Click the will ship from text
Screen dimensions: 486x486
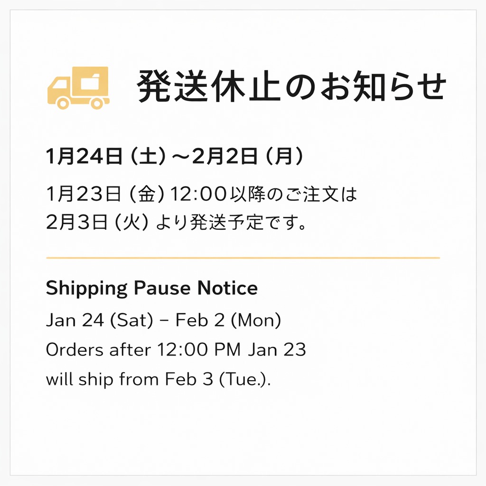coord(103,380)
